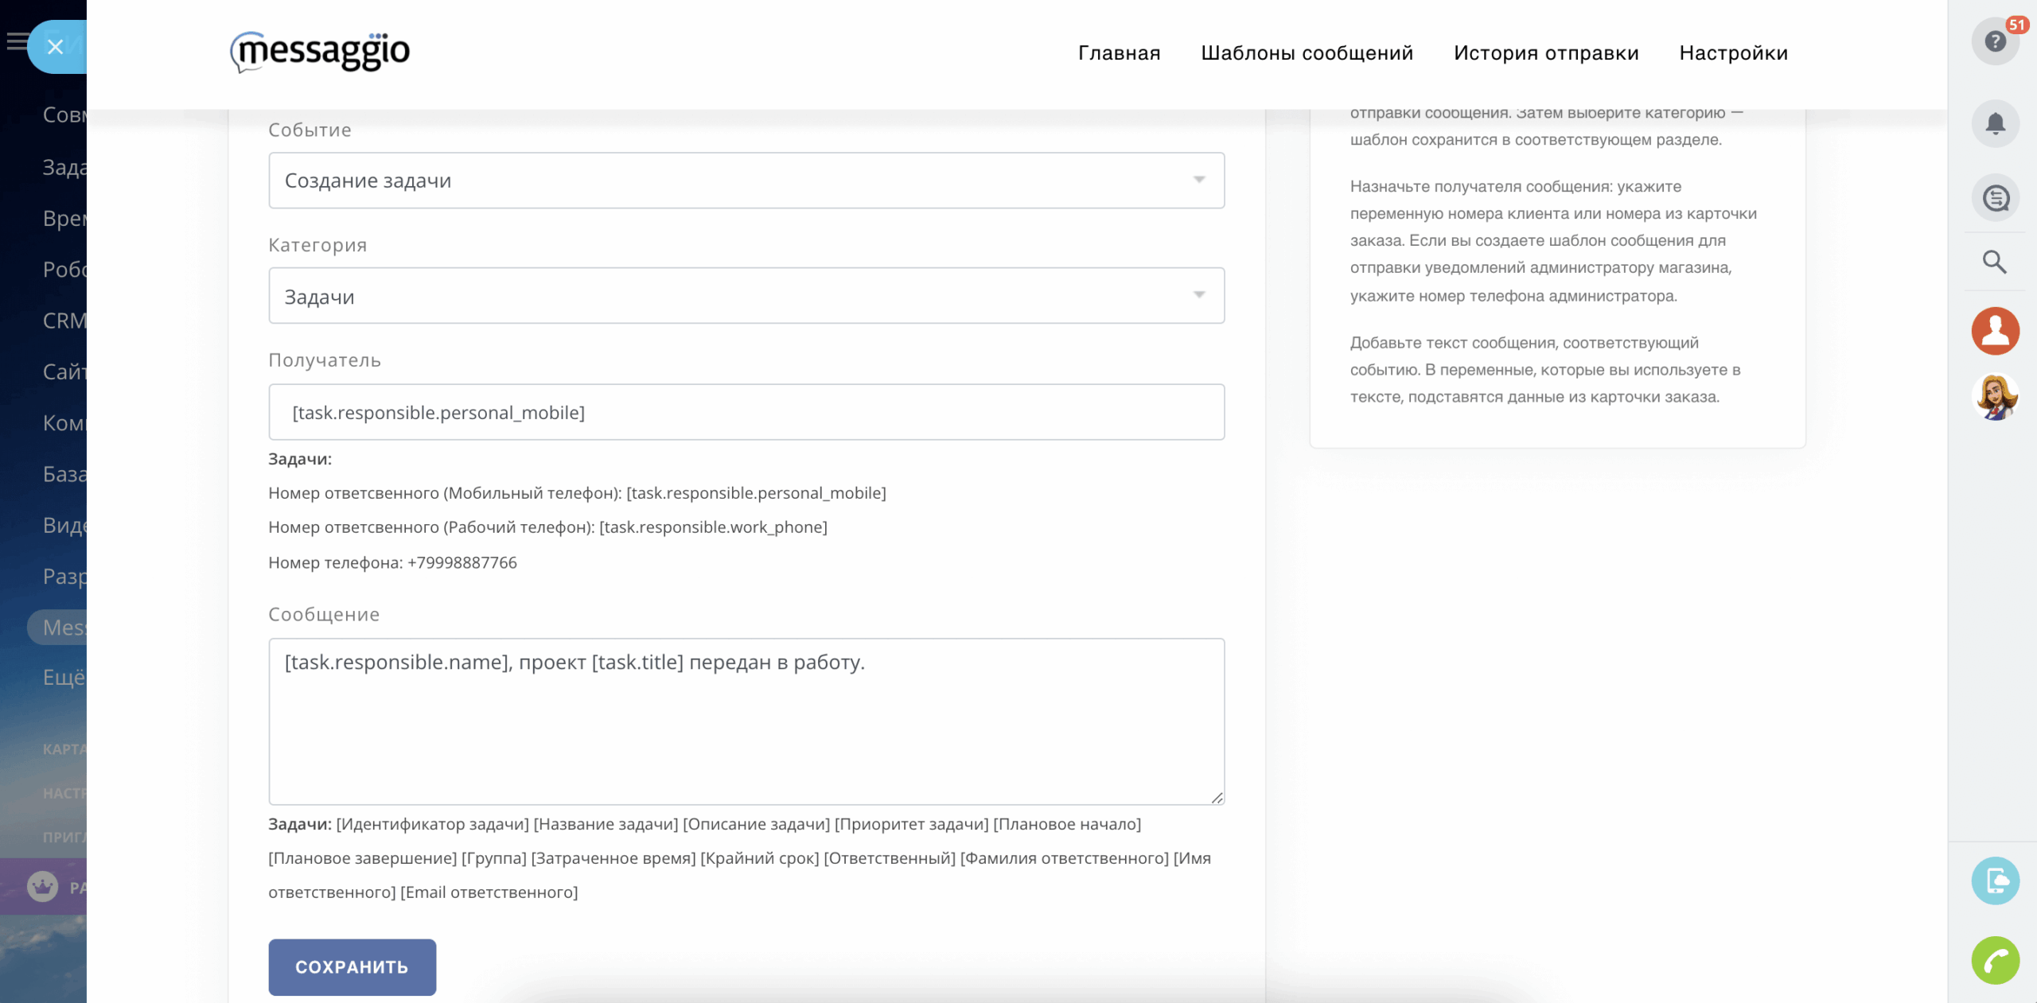Viewport: 2037px width, 1003px height.
Task: Close the slider panel with X icon
Action: 55,47
